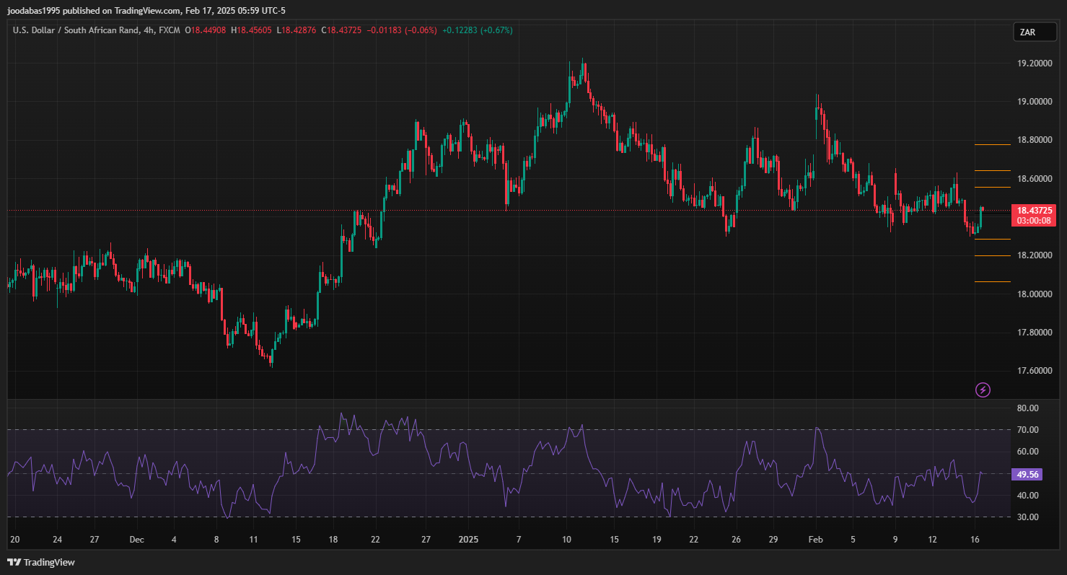
Task: Click the 7 date label on time axis
Action: tap(518, 540)
